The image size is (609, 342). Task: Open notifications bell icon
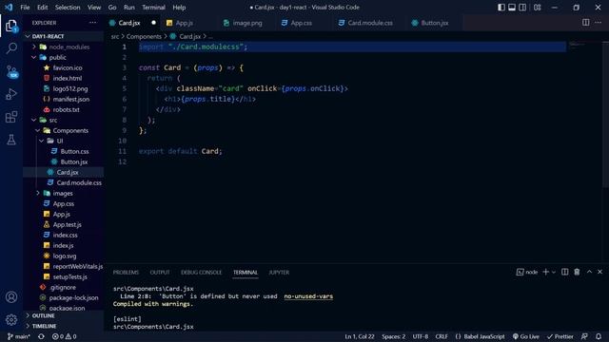599,336
